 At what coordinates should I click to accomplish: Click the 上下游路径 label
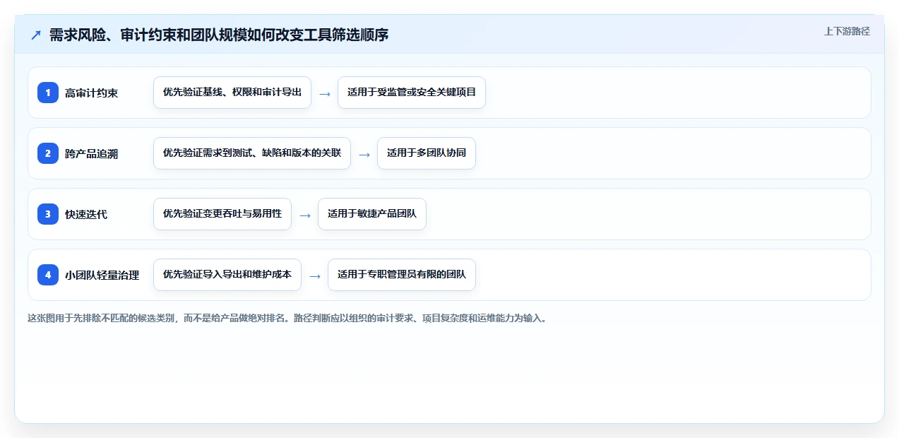tap(847, 31)
